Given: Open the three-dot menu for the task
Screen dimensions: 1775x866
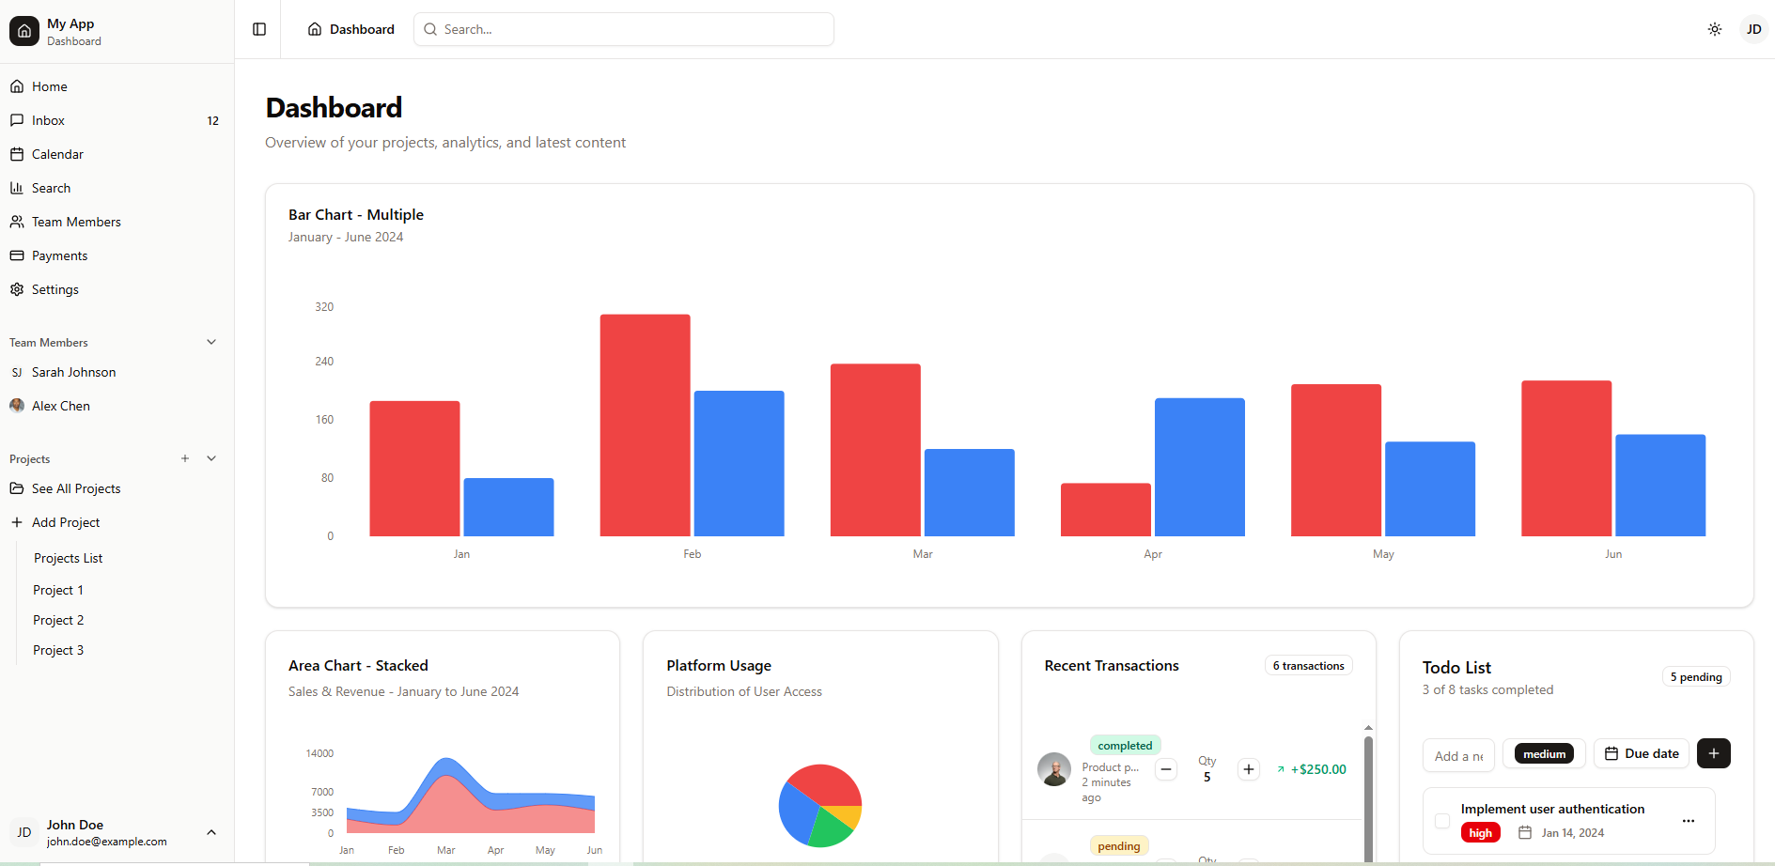Looking at the screenshot, I should click(x=1689, y=821).
